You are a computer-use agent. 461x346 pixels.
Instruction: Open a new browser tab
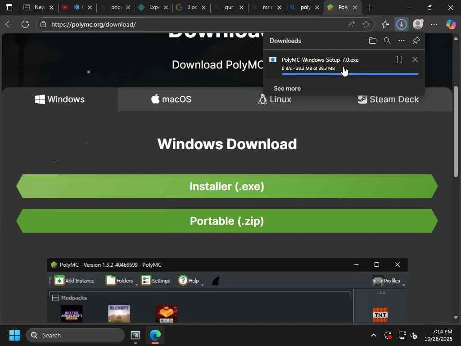click(370, 7)
